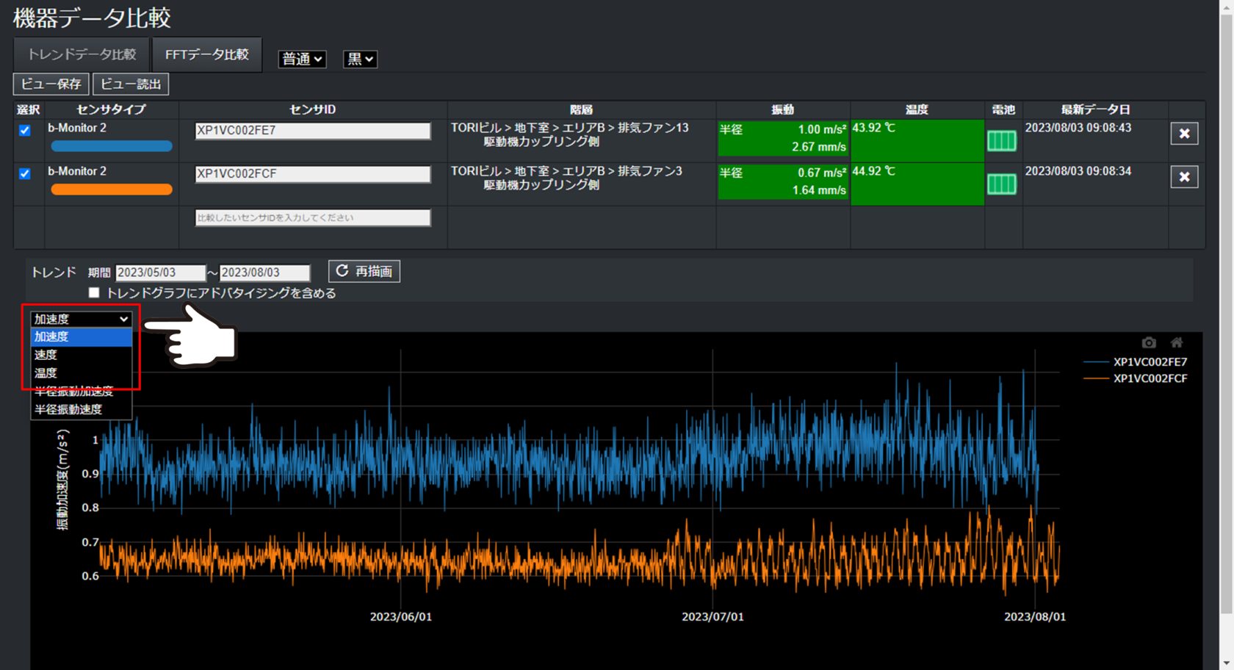Click temperature value 44.92 ℃
This screenshot has width=1234, height=670.
pyautogui.click(x=873, y=171)
